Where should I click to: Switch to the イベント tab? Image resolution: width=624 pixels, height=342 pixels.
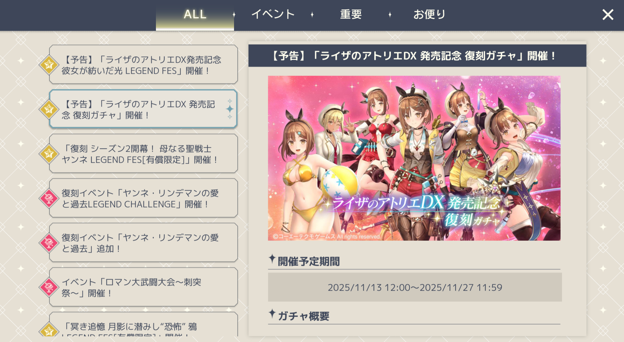273,14
